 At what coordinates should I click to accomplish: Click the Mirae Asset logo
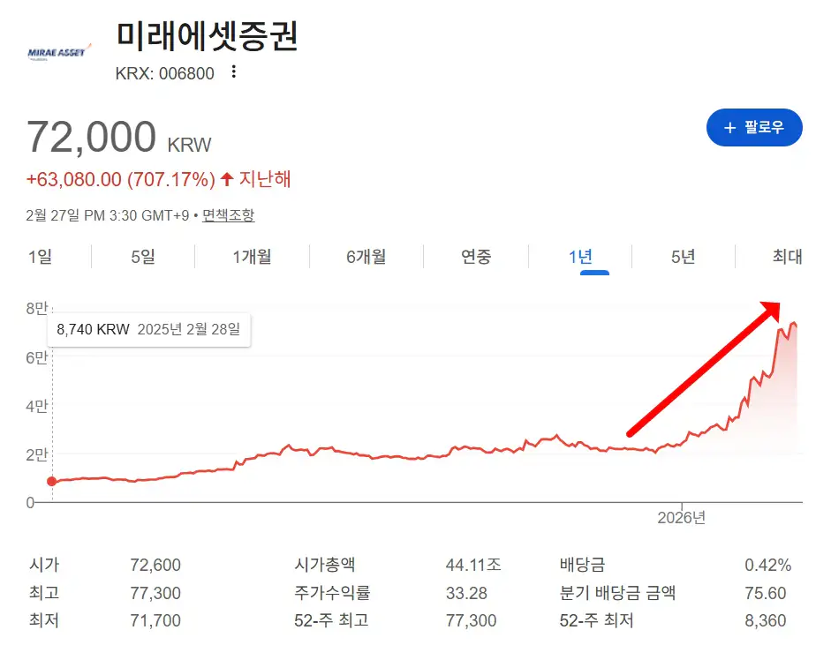point(60,52)
